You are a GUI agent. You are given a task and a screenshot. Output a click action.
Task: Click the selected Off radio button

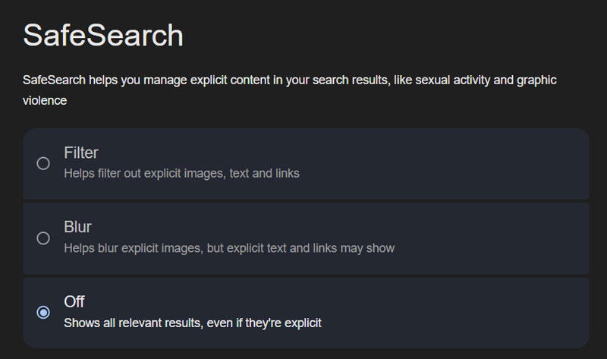tap(43, 312)
